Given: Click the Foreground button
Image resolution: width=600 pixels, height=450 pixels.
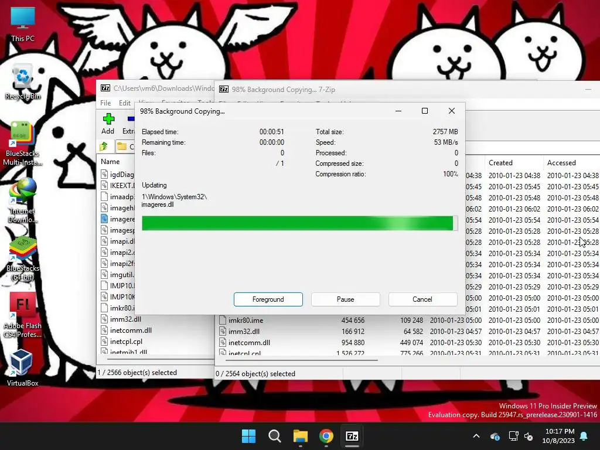Looking at the screenshot, I should 268,299.
